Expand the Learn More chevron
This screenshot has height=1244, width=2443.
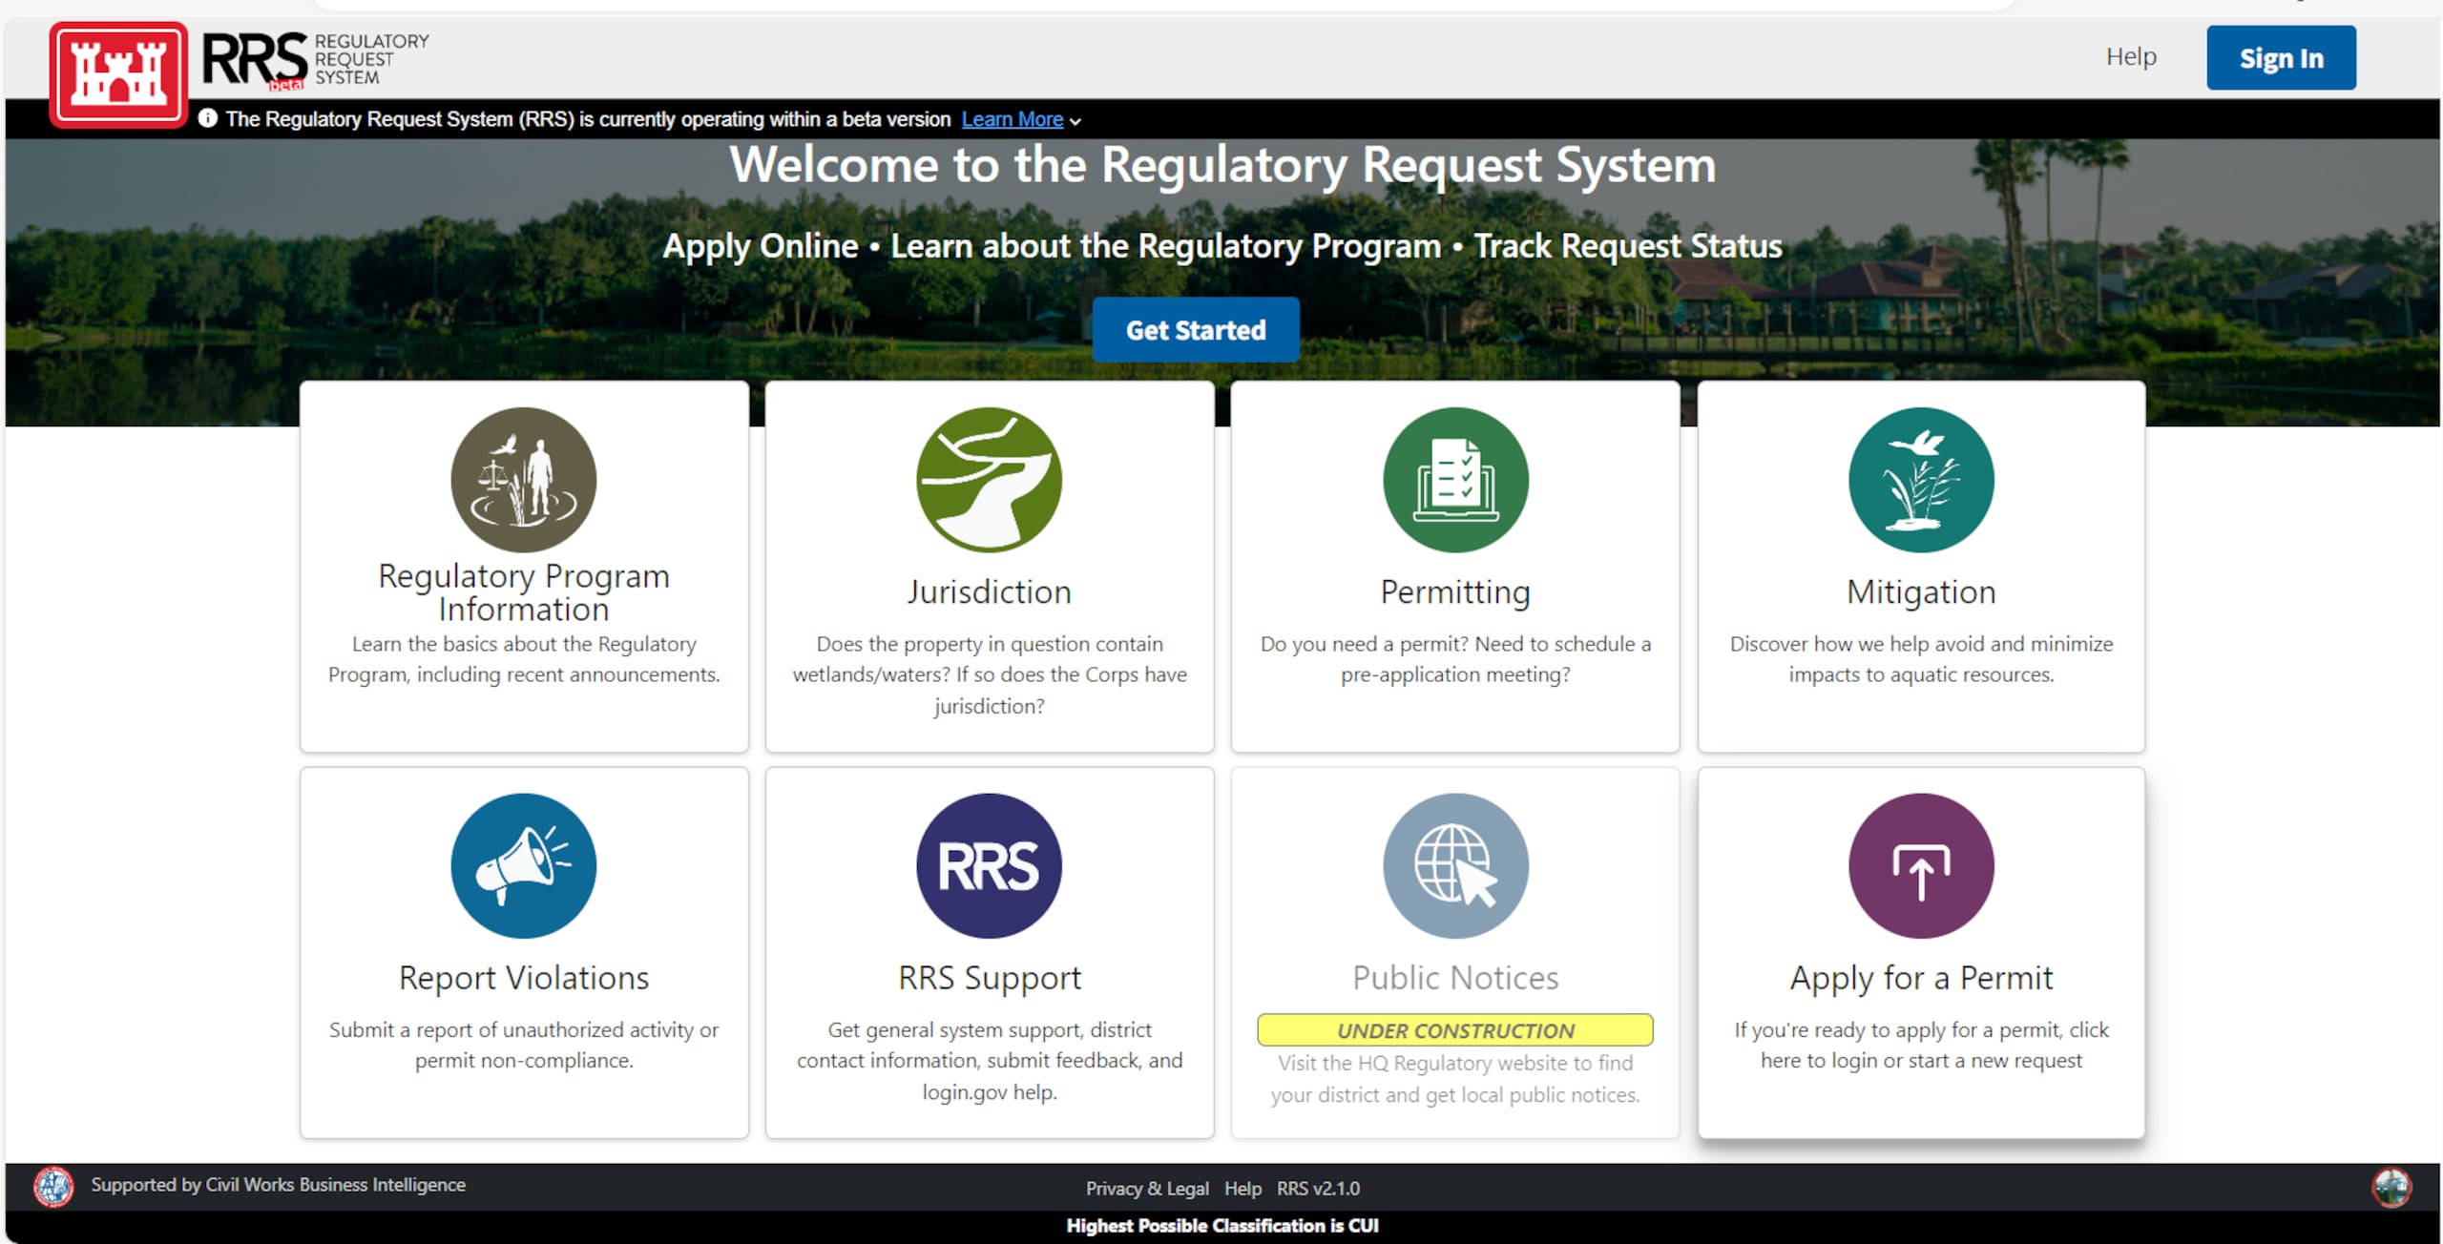point(1076,120)
